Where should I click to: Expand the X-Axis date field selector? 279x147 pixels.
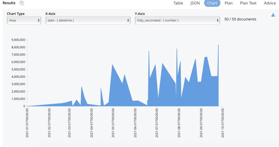pos(88,20)
